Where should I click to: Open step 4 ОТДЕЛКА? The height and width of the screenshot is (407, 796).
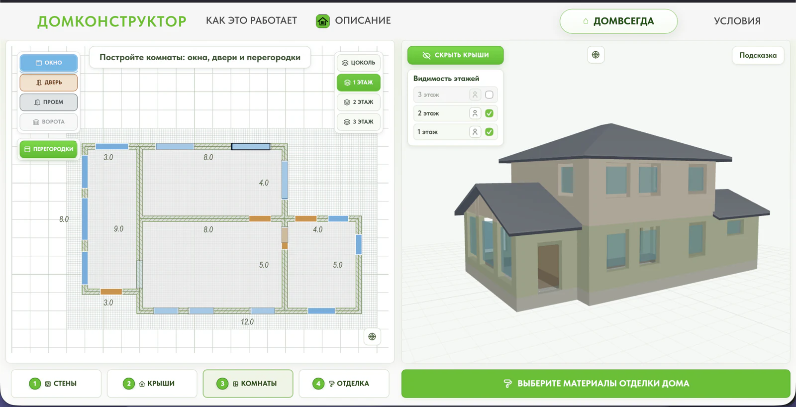pyautogui.click(x=344, y=384)
